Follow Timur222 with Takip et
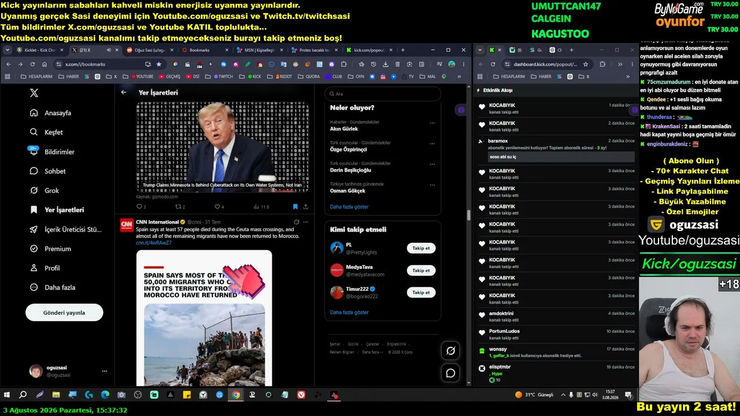This screenshot has width=740, height=416. click(x=421, y=292)
